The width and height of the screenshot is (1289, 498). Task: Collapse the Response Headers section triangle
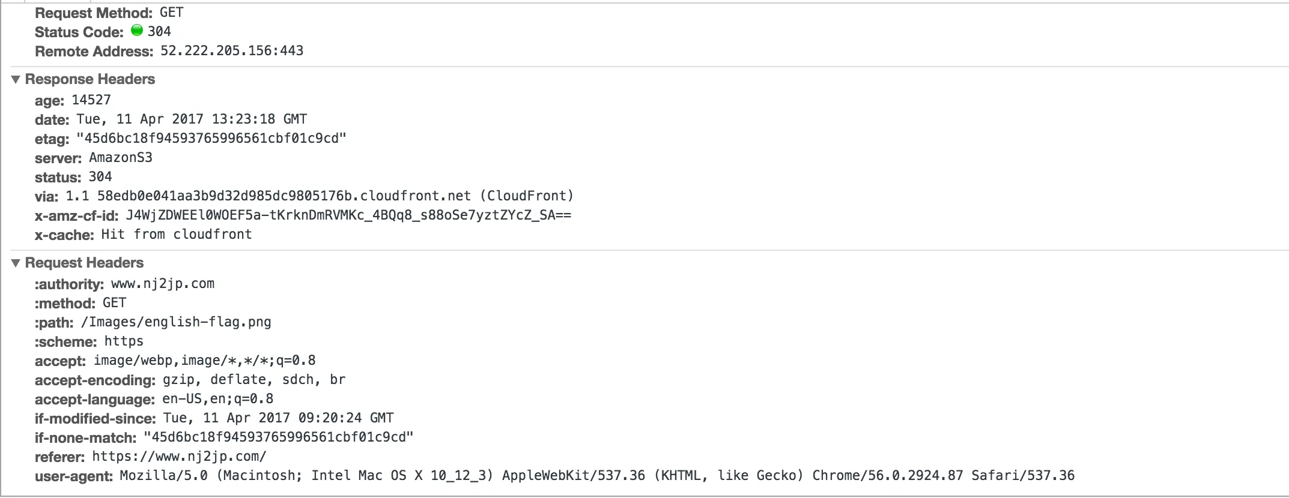click(x=16, y=79)
